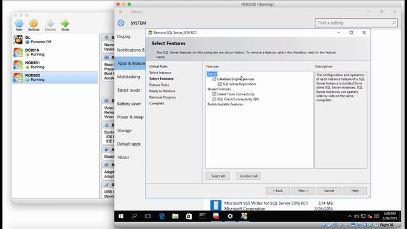Open the Notifications settings page
This screenshot has width=407, height=229.
point(131,50)
